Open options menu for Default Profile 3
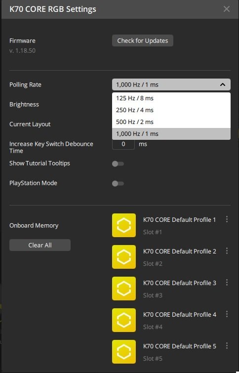 pyautogui.click(x=227, y=283)
